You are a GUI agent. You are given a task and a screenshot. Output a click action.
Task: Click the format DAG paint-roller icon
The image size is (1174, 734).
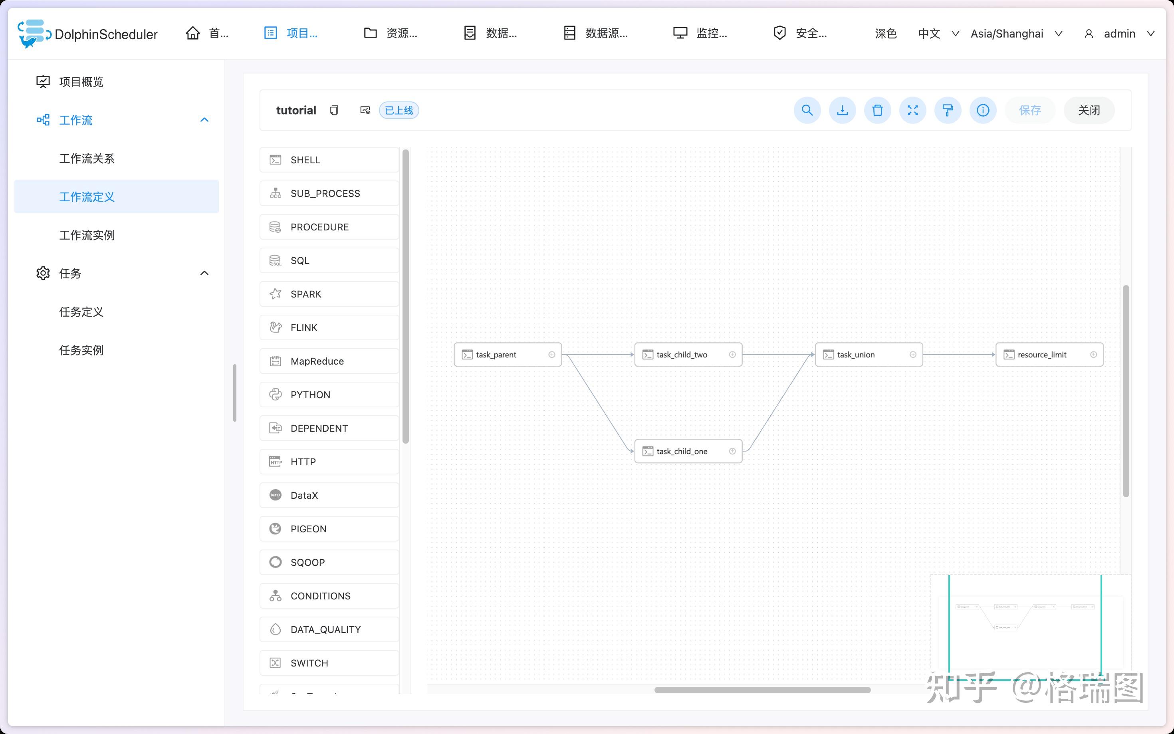[x=947, y=111]
